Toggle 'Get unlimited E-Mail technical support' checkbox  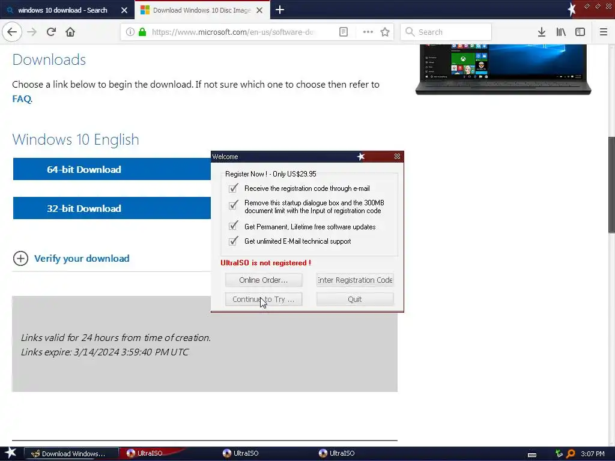point(234,241)
